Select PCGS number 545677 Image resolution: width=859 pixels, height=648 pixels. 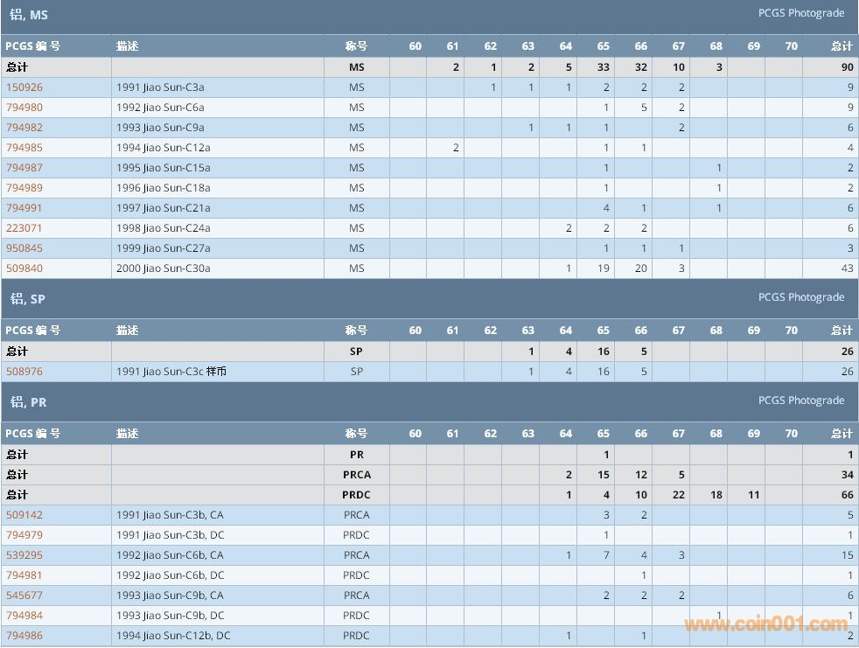(x=24, y=596)
